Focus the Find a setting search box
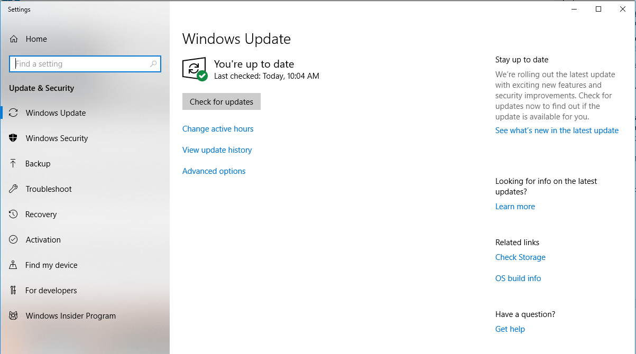Viewport: 636px width, 354px height. point(85,64)
